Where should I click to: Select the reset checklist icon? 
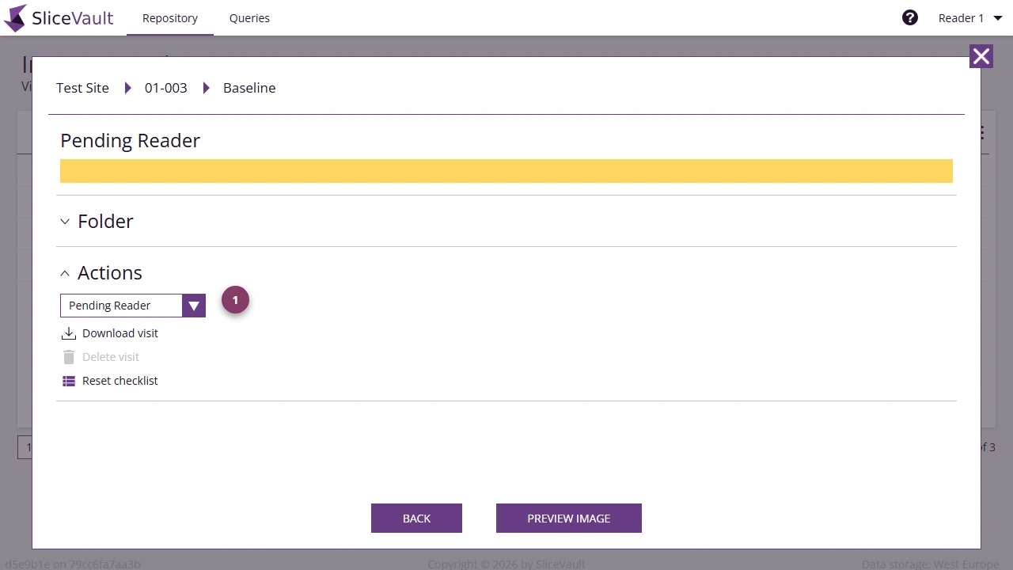(x=70, y=380)
